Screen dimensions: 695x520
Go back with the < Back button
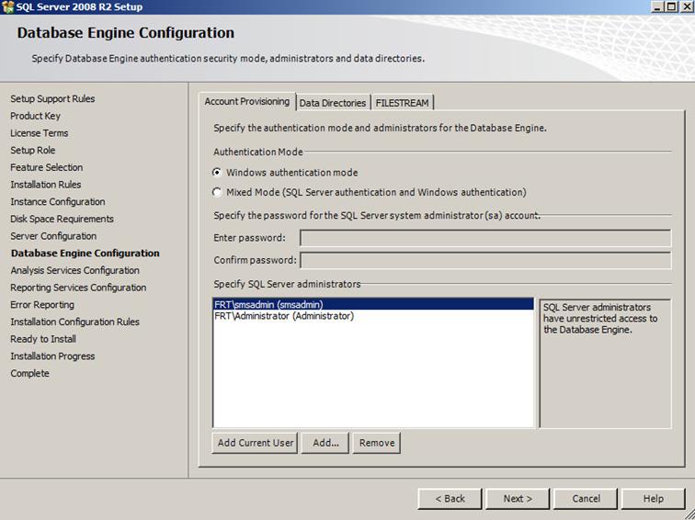pyautogui.click(x=450, y=499)
